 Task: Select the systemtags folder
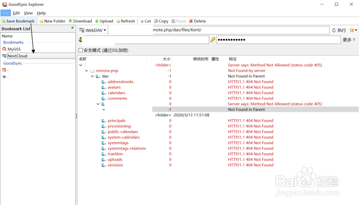click(x=118, y=143)
